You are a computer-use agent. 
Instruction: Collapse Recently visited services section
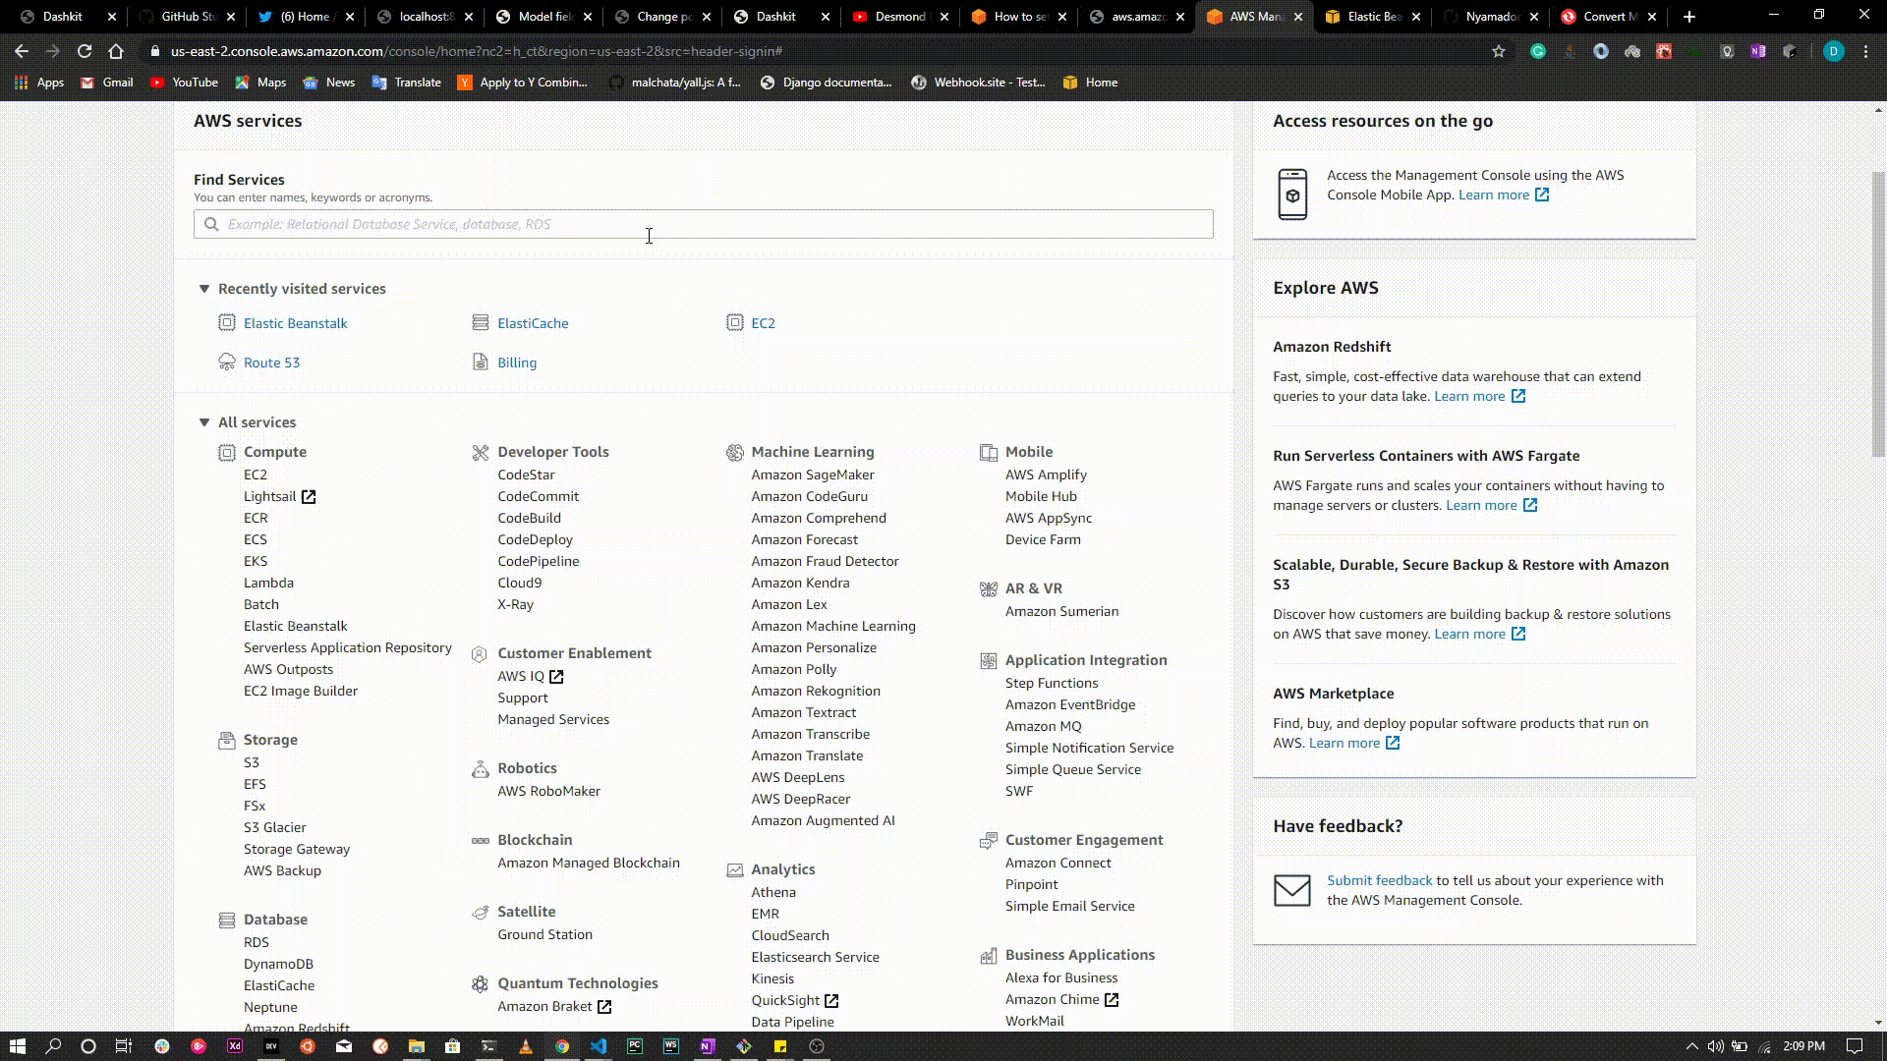(204, 289)
